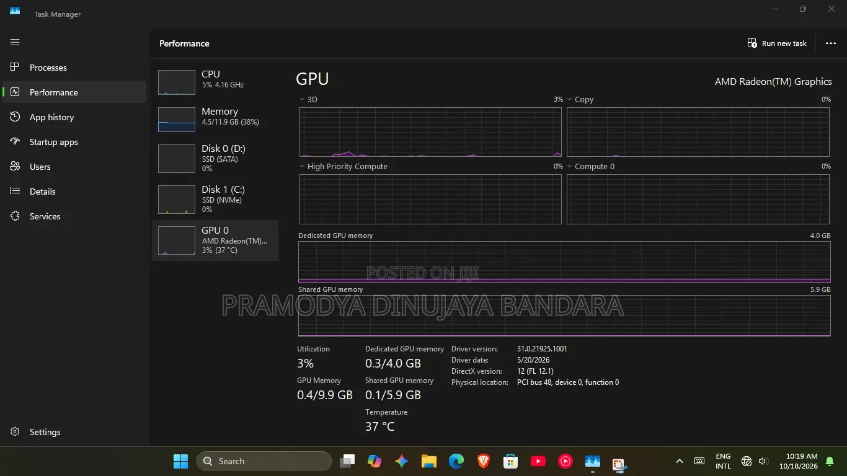Open the three-dot more options menu
The width and height of the screenshot is (847, 476).
[x=831, y=43]
